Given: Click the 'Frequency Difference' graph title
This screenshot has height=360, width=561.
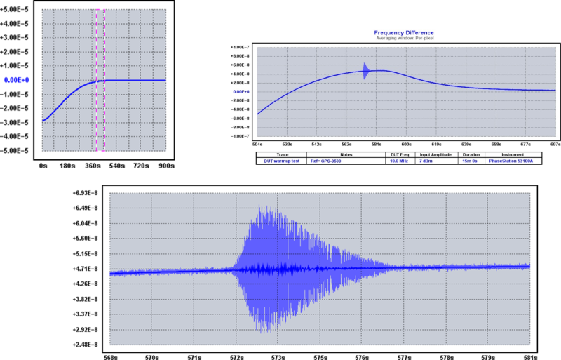Looking at the screenshot, I should [x=403, y=33].
